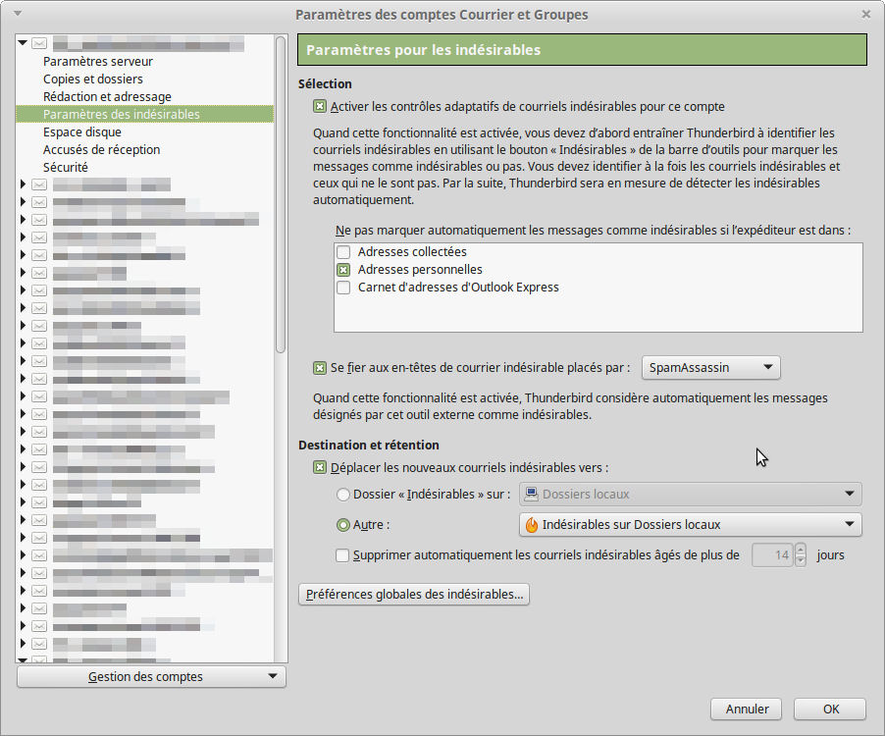Image resolution: width=885 pixels, height=736 pixels.
Task: Click the flame icon in the Autre folder dropdown
Action: [x=532, y=525]
